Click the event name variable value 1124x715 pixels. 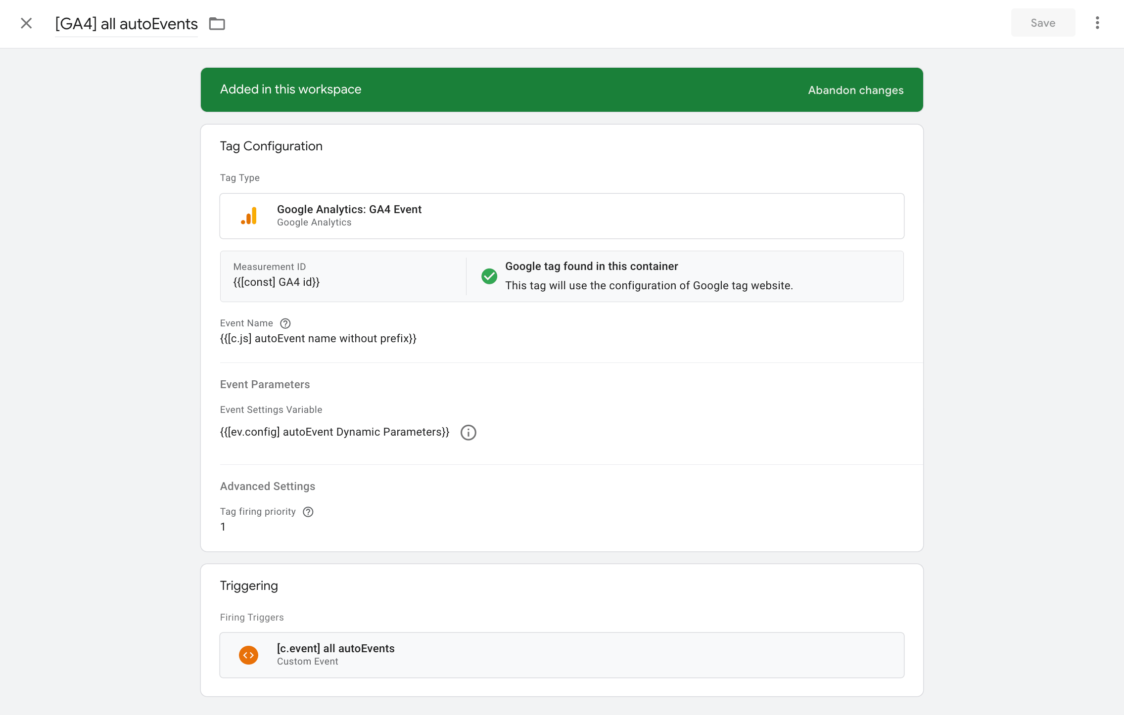click(x=318, y=339)
